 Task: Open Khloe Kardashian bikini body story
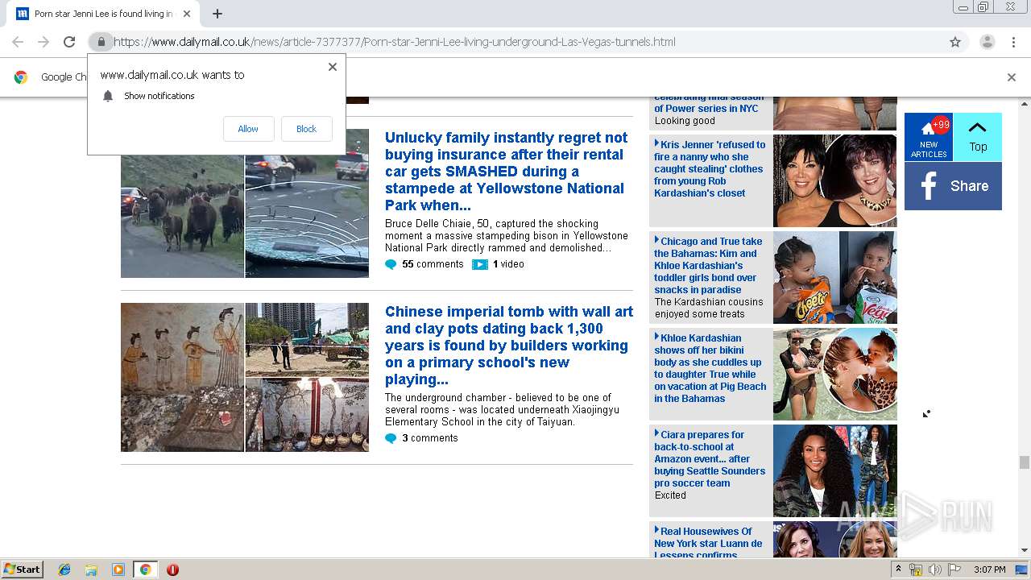[710, 368]
